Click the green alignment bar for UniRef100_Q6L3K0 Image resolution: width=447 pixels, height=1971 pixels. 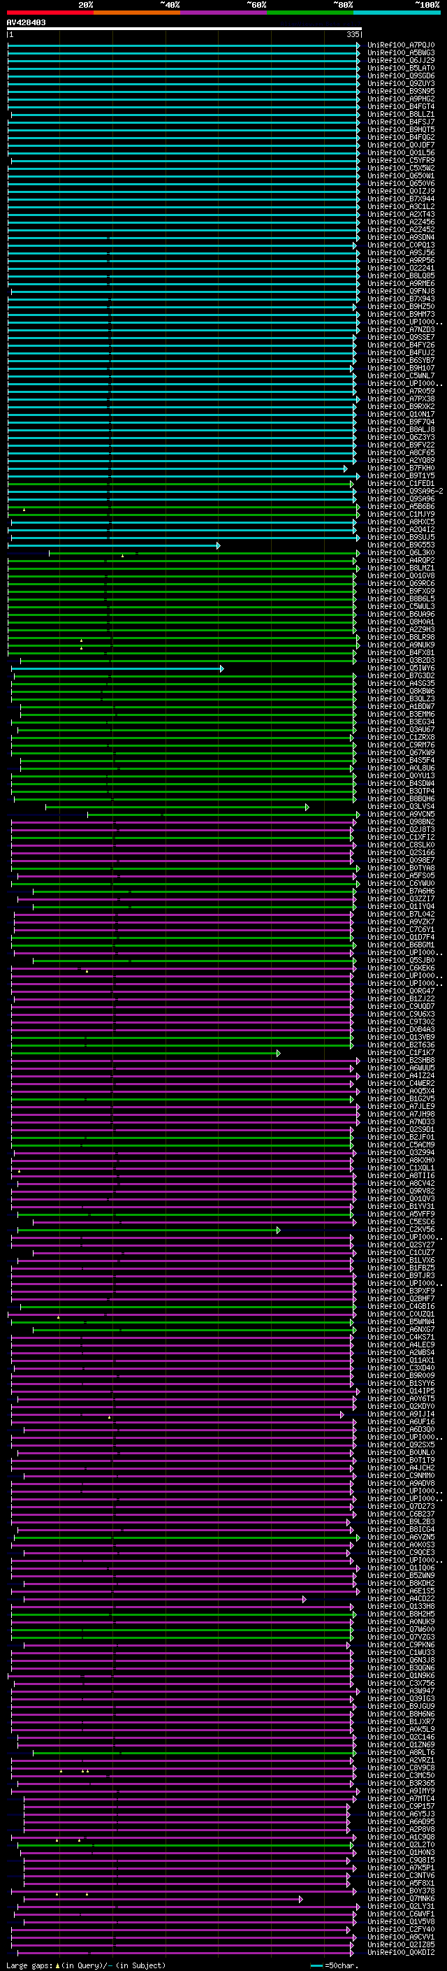(x=205, y=552)
